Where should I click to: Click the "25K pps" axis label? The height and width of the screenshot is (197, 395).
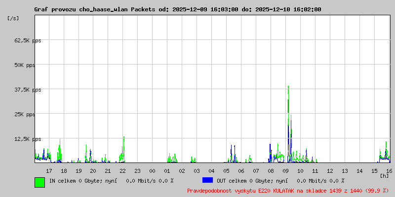(x=25, y=115)
